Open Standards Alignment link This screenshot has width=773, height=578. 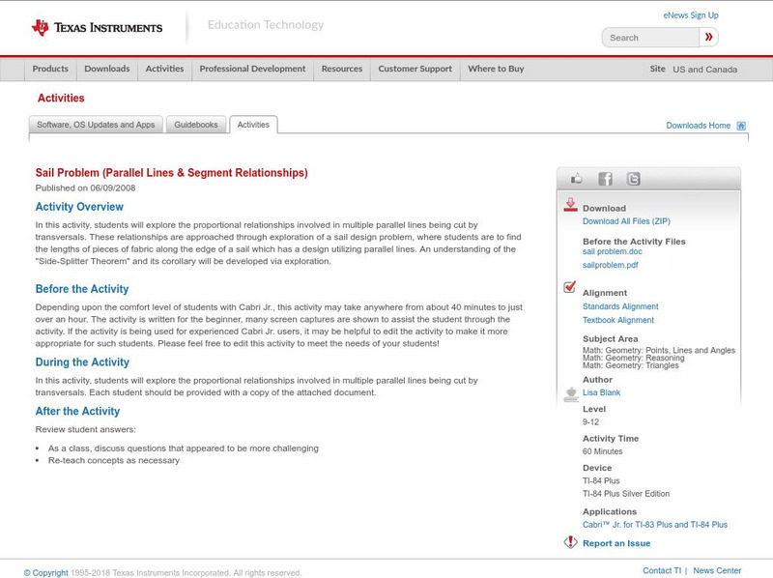tap(620, 306)
